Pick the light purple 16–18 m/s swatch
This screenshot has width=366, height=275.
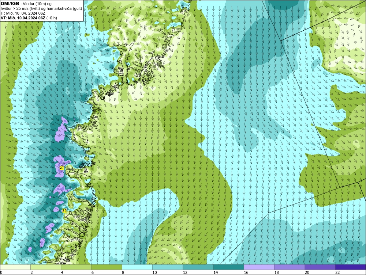tap(259, 267)
